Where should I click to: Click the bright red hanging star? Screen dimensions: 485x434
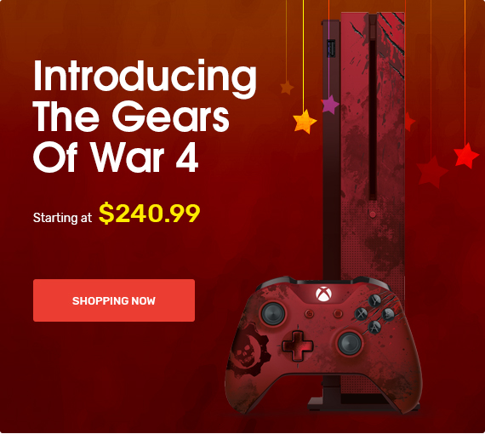click(466, 155)
